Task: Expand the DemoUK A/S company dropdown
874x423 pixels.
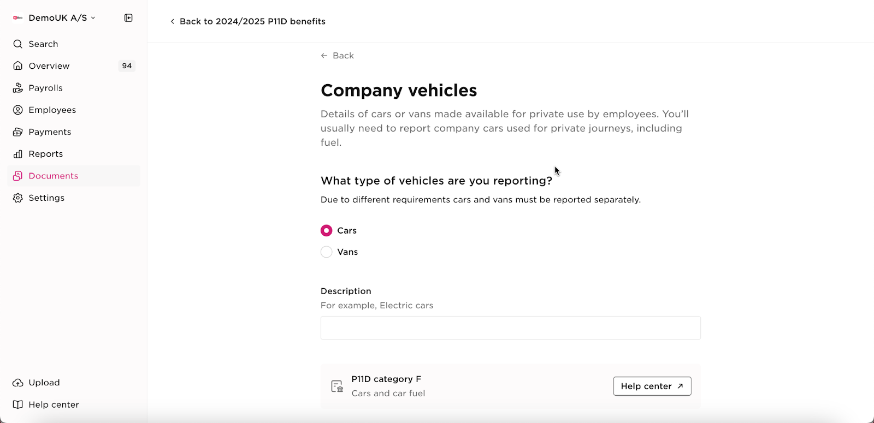Action: pyautogui.click(x=55, y=18)
